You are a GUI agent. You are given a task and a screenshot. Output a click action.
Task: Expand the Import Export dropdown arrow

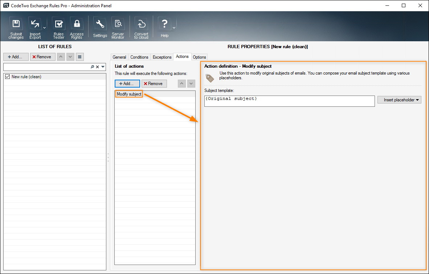[45, 28]
